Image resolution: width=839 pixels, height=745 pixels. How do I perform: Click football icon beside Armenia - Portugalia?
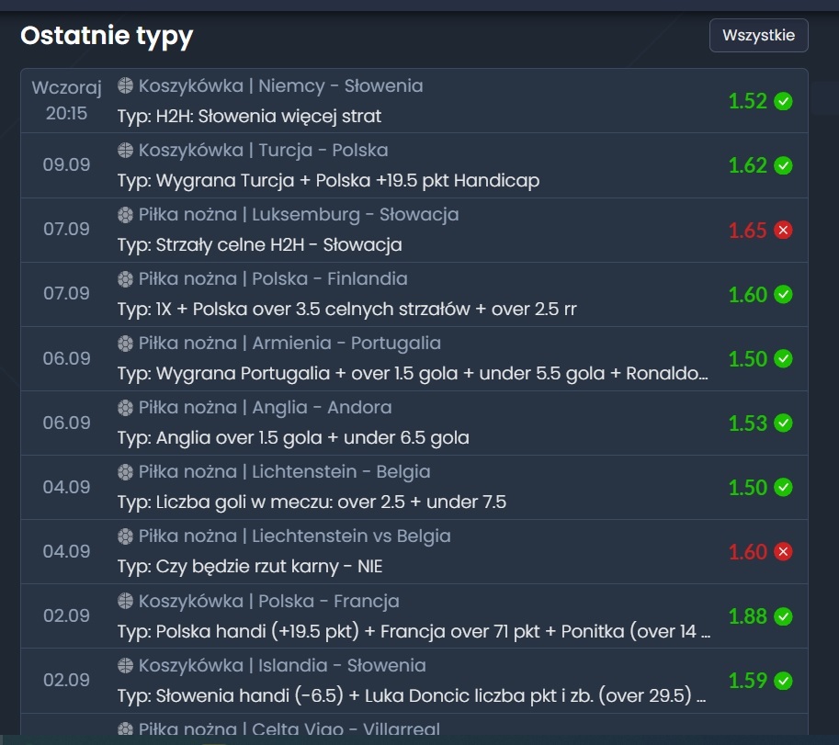(126, 344)
